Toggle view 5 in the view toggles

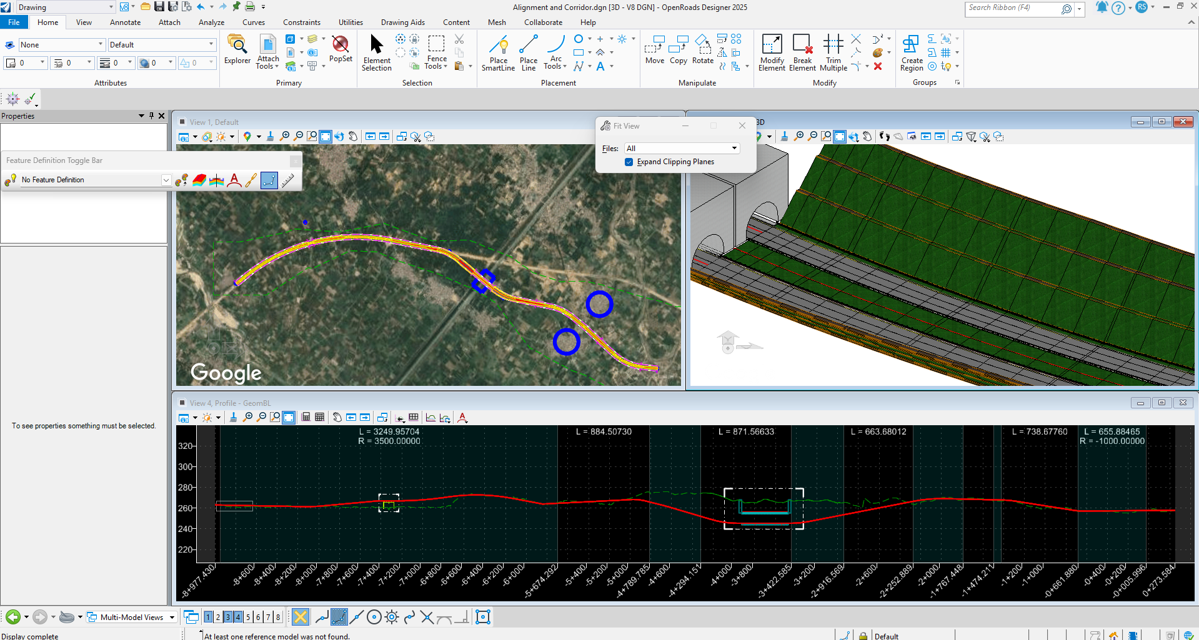click(248, 618)
